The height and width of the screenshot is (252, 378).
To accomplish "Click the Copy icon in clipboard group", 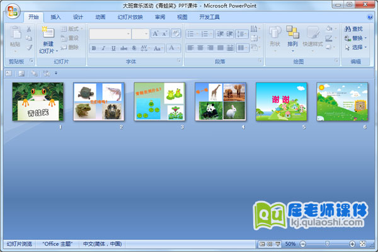I will coord(29,38).
